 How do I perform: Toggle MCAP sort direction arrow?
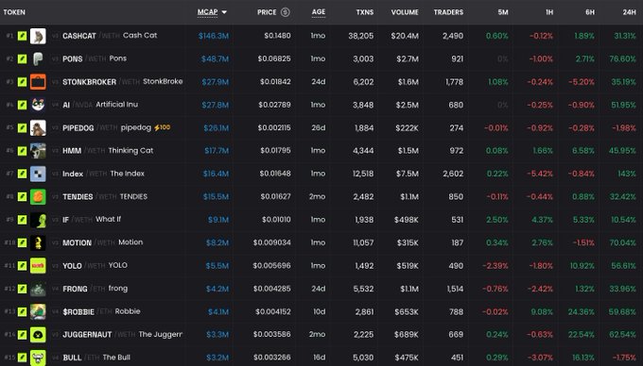coord(224,12)
